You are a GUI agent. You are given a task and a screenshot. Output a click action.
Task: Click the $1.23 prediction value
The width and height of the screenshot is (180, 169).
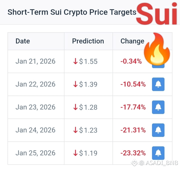tap(88, 130)
